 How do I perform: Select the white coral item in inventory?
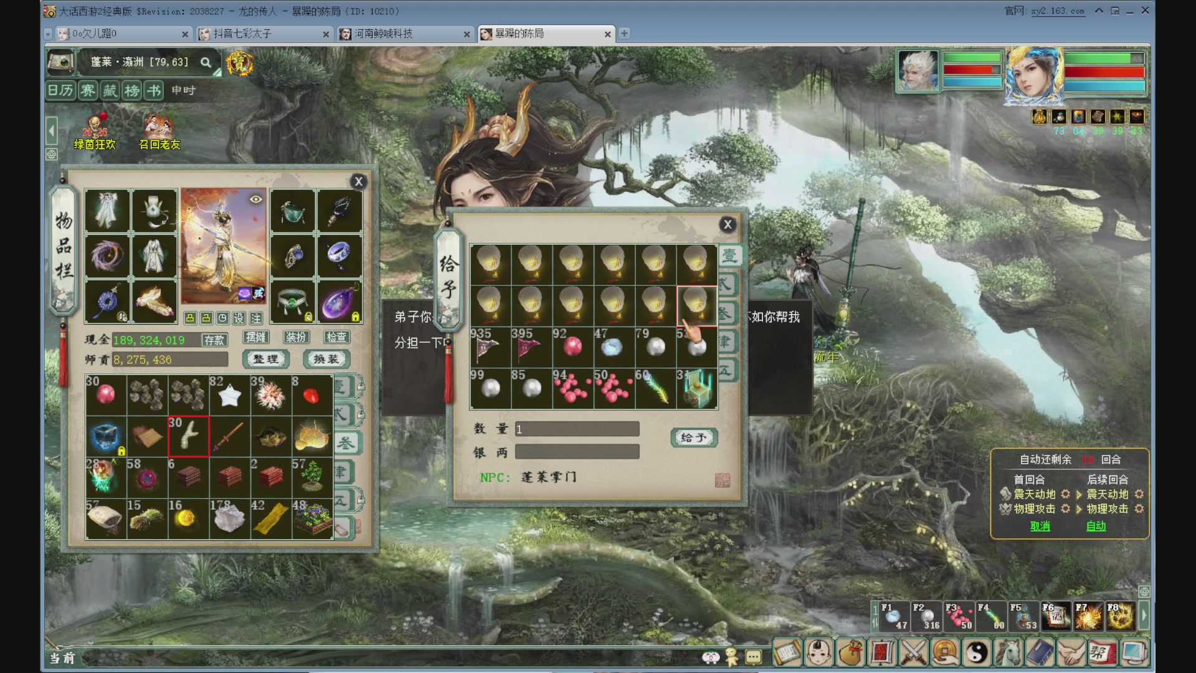pos(188,437)
